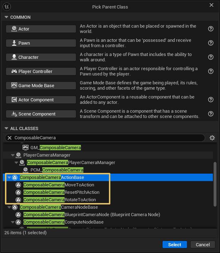The width and height of the screenshot is (220, 253).
Task: Open help for Character class
Action: click(x=211, y=57)
